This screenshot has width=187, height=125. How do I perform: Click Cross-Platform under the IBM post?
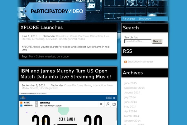73,85
